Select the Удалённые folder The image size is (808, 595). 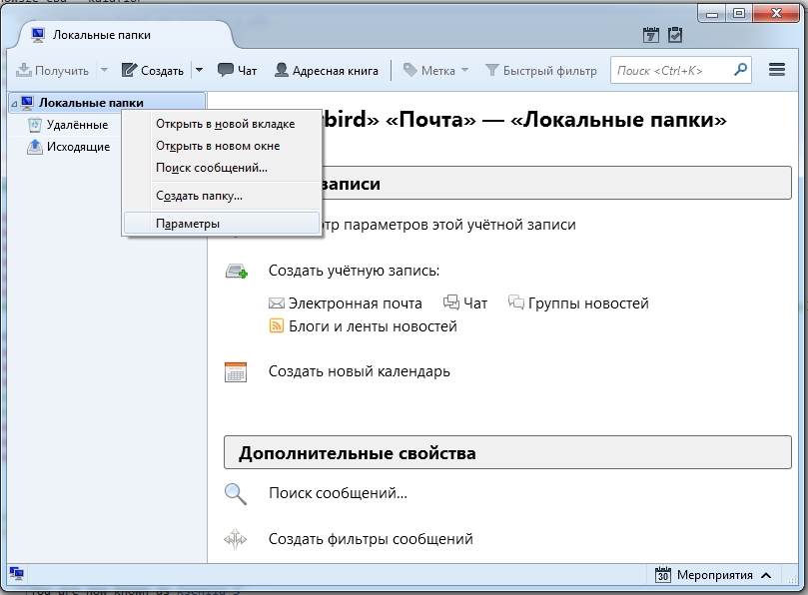click(x=77, y=125)
